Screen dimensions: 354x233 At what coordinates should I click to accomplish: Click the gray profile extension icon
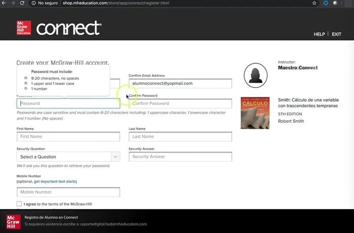pos(335,3)
